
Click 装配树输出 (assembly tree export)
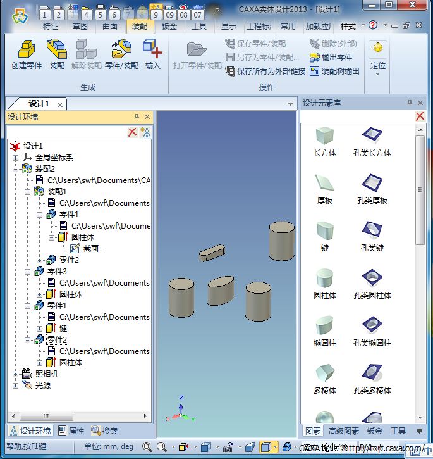coord(334,71)
